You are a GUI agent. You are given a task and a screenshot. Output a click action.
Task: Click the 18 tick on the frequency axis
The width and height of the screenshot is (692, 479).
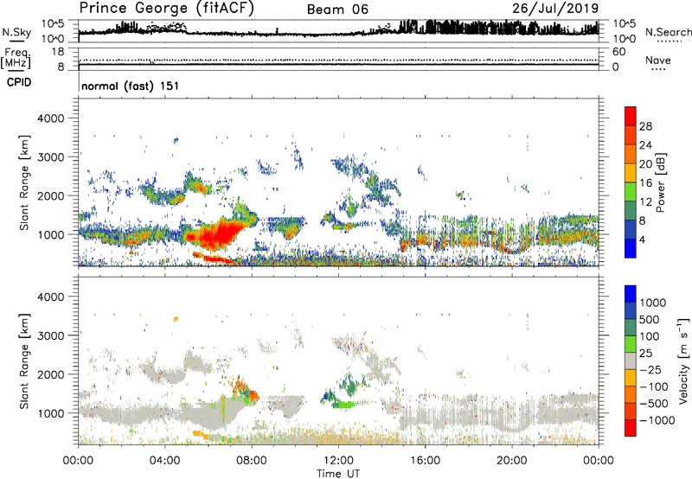point(58,52)
